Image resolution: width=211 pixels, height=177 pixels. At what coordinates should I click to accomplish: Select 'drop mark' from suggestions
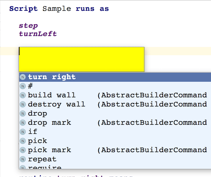(x=115, y=123)
